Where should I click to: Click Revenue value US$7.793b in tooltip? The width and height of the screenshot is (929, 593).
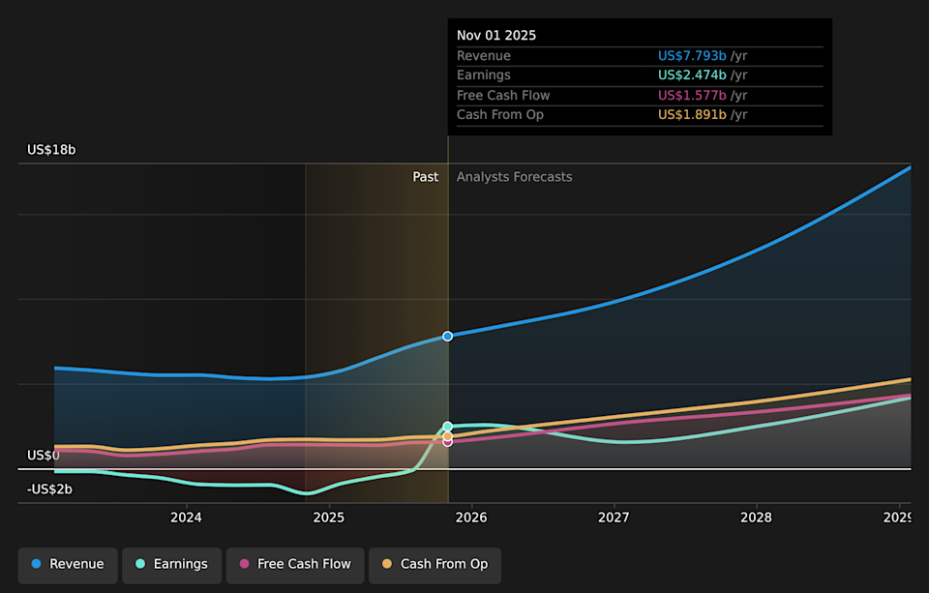[692, 56]
